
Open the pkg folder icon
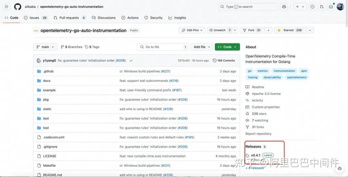[x=39, y=99]
